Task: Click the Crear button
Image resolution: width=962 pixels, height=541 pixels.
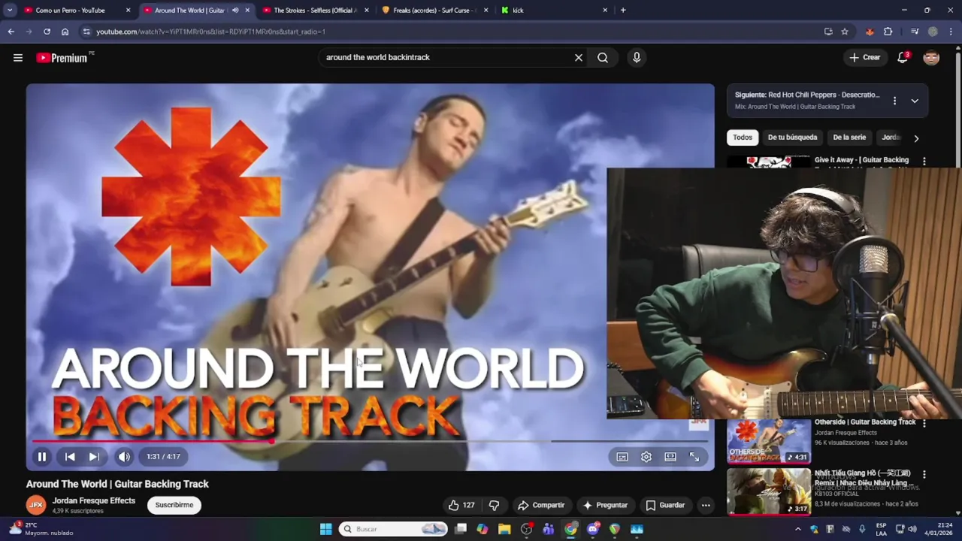Action: [x=864, y=58]
